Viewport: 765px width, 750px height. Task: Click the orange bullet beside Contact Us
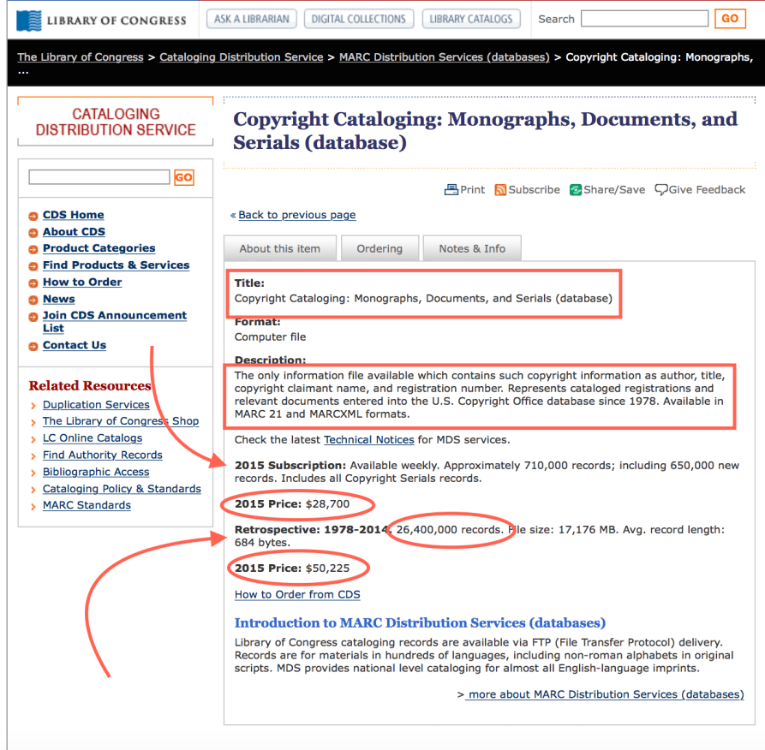[33, 346]
